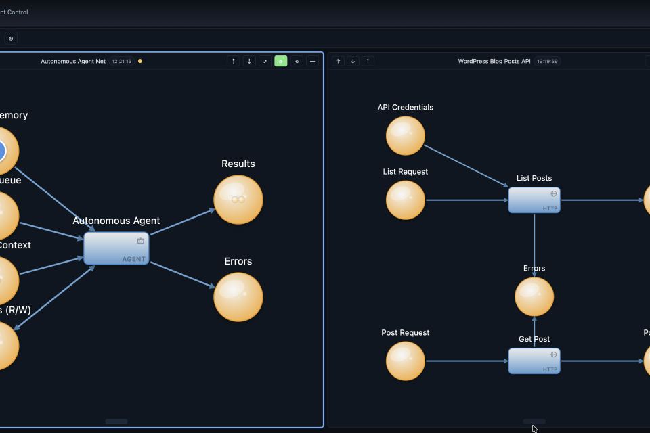650x433 pixels.
Task: Click the Post Request place
Action: pyautogui.click(x=406, y=361)
